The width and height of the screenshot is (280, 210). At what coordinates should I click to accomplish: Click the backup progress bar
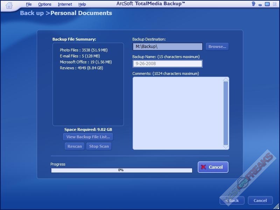coord(121,170)
